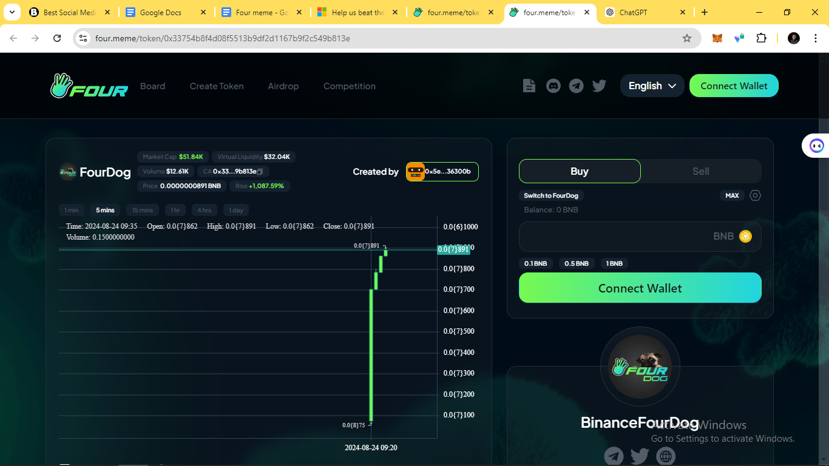Select the 1 hr chart interval

point(175,210)
